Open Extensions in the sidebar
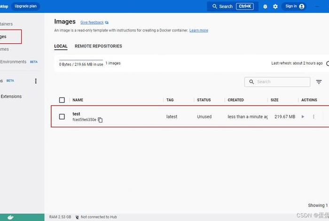The image size is (329, 221). (x=11, y=96)
